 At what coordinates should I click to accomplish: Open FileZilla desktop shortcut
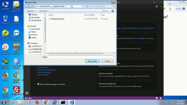point(16,91)
